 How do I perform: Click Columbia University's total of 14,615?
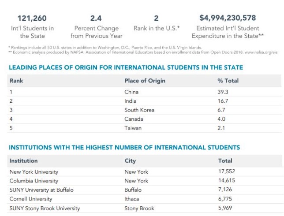pyautogui.click(x=227, y=181)
